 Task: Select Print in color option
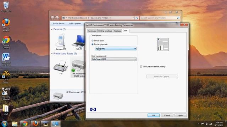(x=98, y=41)
